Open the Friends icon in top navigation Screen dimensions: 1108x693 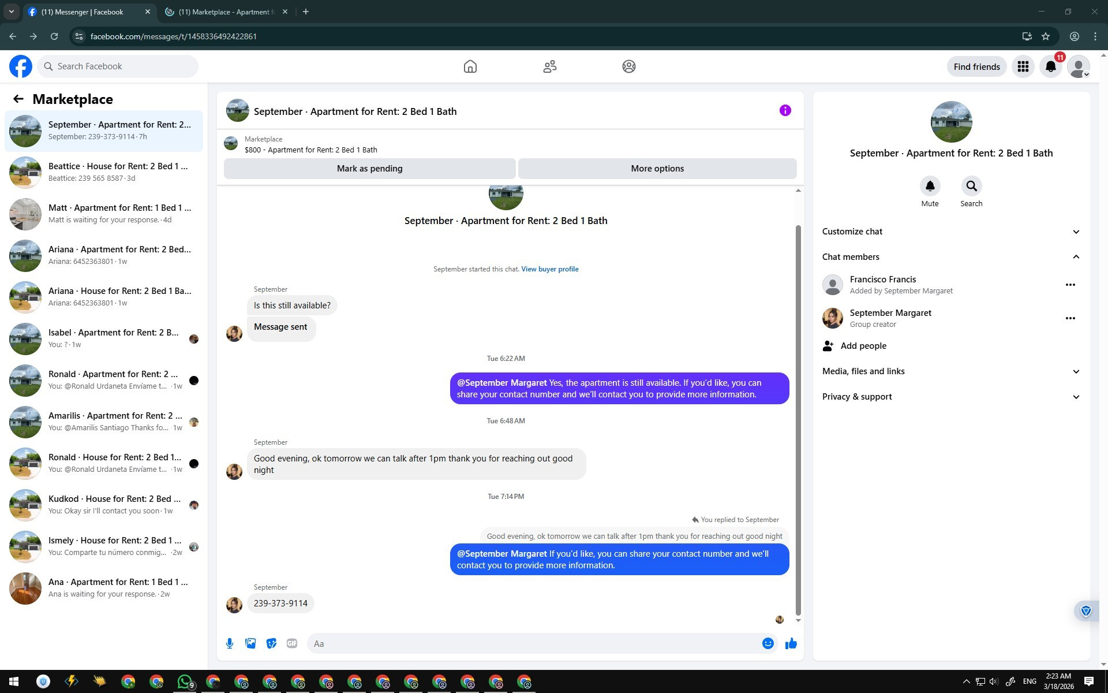(x=550, y=66)
